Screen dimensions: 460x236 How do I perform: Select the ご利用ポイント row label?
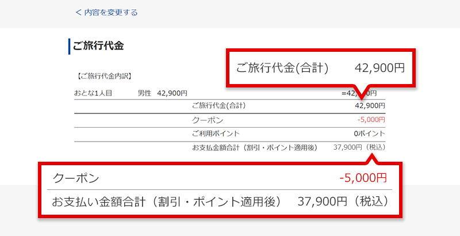pyautogui.click(x=216, y=134)
